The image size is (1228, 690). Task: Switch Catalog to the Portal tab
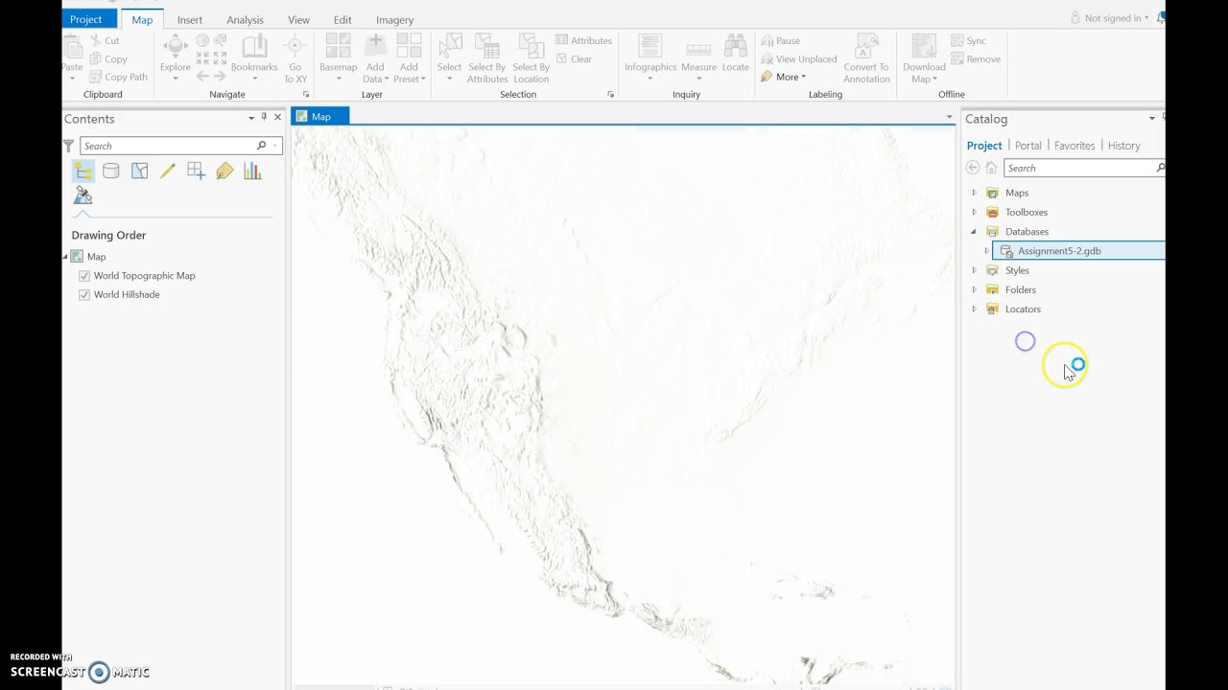point(1027,146)
